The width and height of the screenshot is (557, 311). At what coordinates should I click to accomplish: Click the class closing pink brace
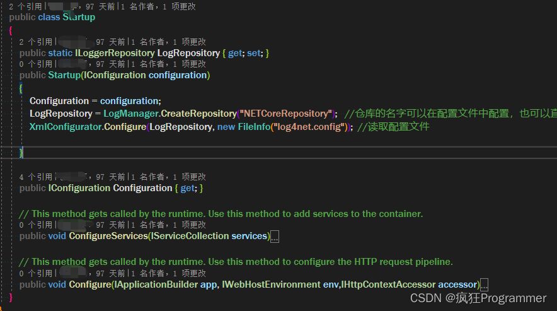(11, 297)
